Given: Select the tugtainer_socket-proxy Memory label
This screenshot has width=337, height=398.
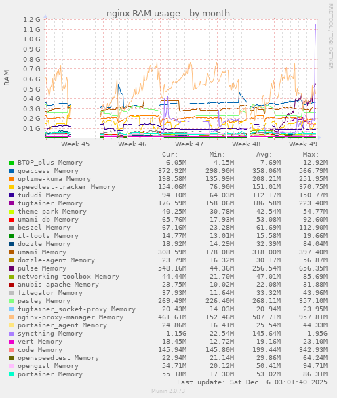Looking at the screenshot, I should 77,309.
